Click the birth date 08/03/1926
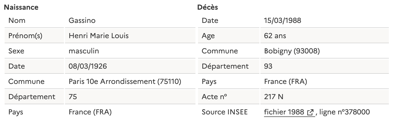 tap(88, 66)
